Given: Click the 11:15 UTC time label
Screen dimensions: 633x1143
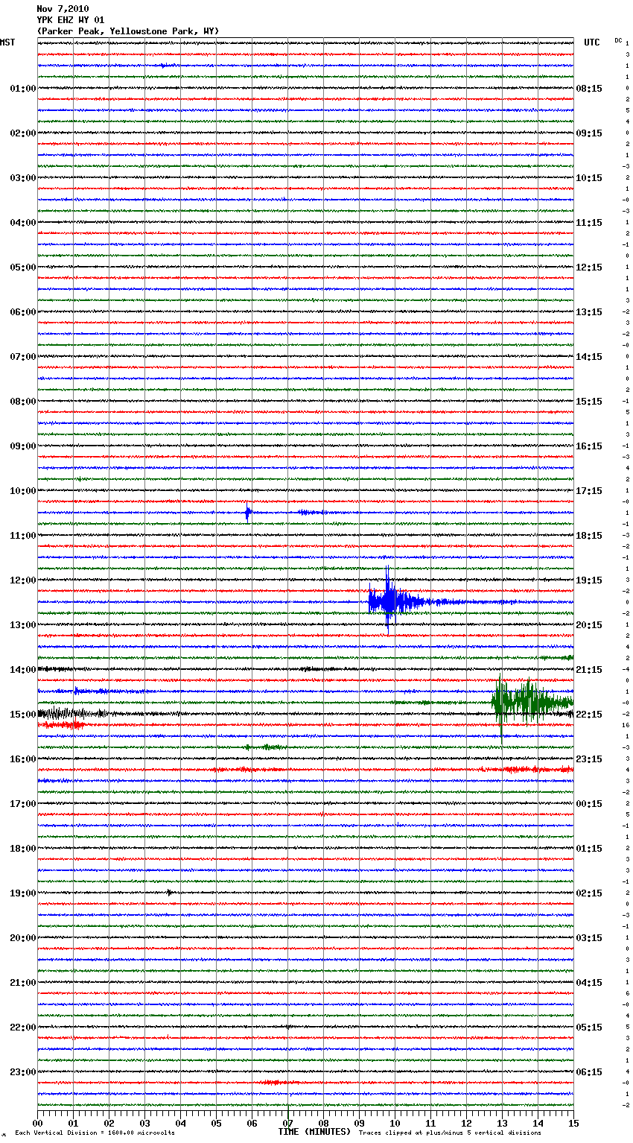Looking at the screenshot, I should (589, 223).
